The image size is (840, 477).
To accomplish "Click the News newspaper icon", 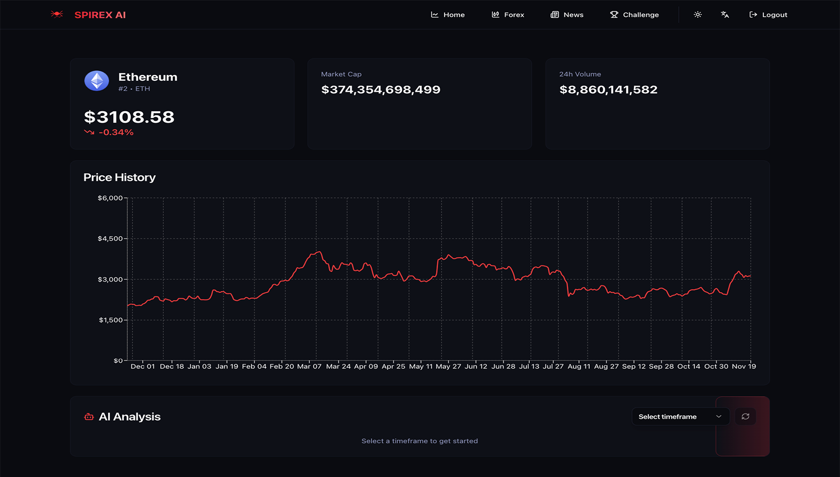I will click(x=554, y=15).
